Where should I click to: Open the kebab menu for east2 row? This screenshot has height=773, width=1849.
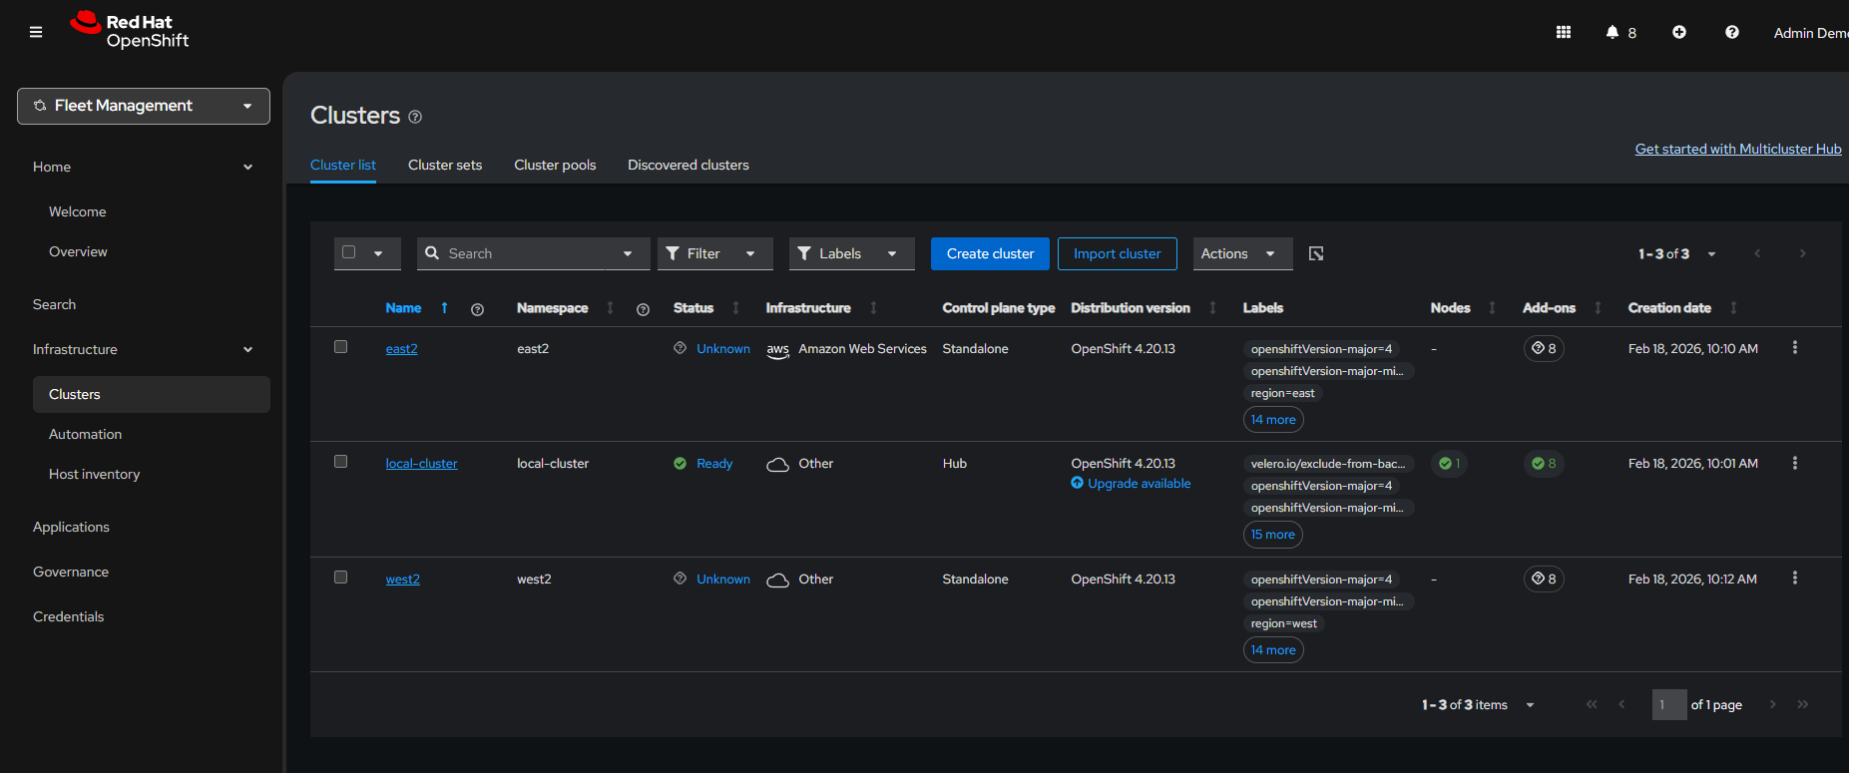[x=1794, y=348]
